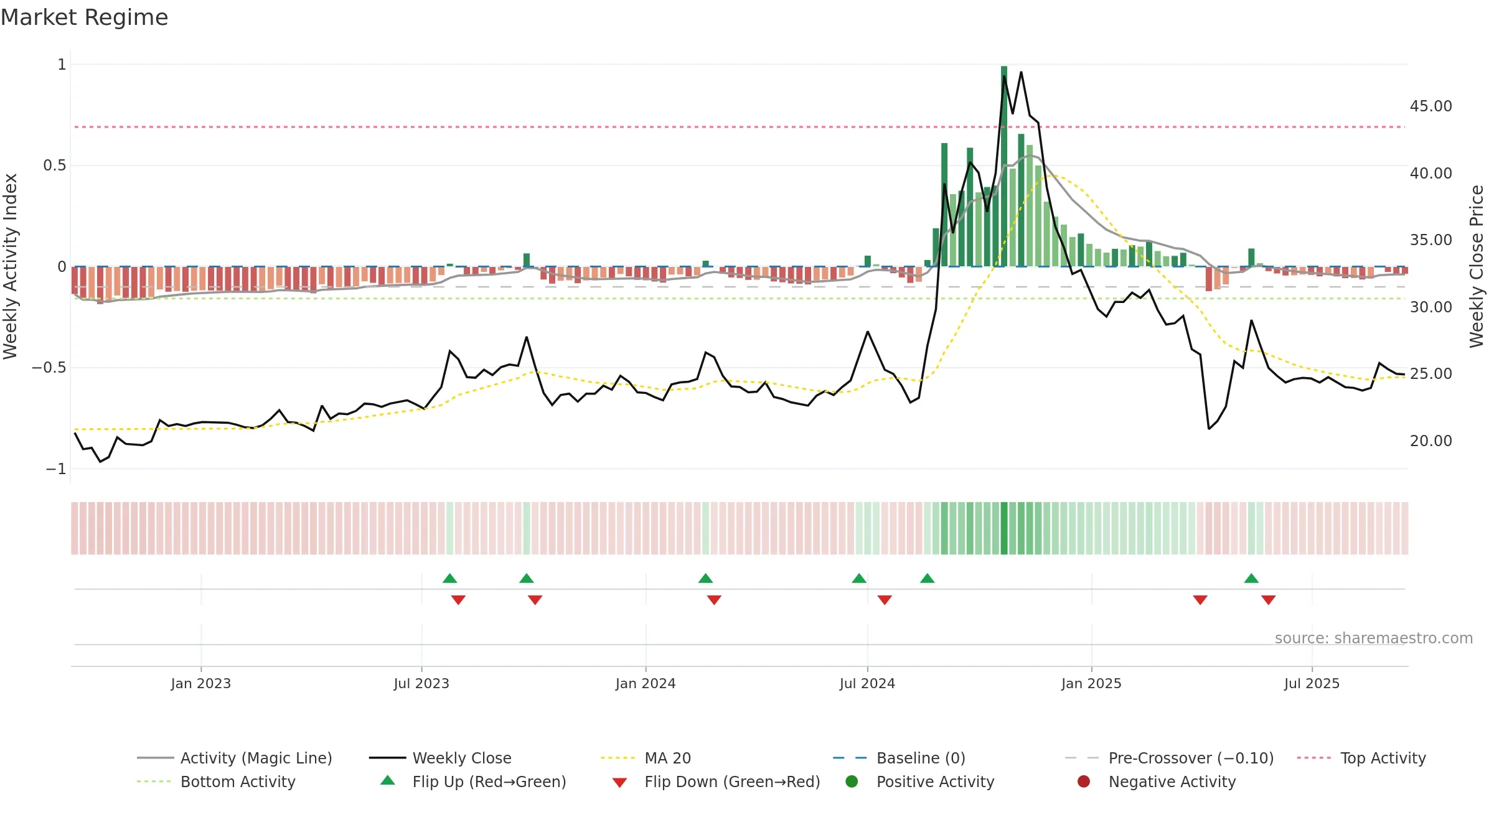Image resolution: width=1494 pixels, height=840 pixels.
Task: Click the Jan 2024 x-axis label
Action: tap(646, 684)
